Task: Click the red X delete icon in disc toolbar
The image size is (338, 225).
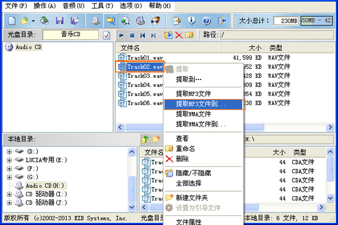Action: (179, 35)
